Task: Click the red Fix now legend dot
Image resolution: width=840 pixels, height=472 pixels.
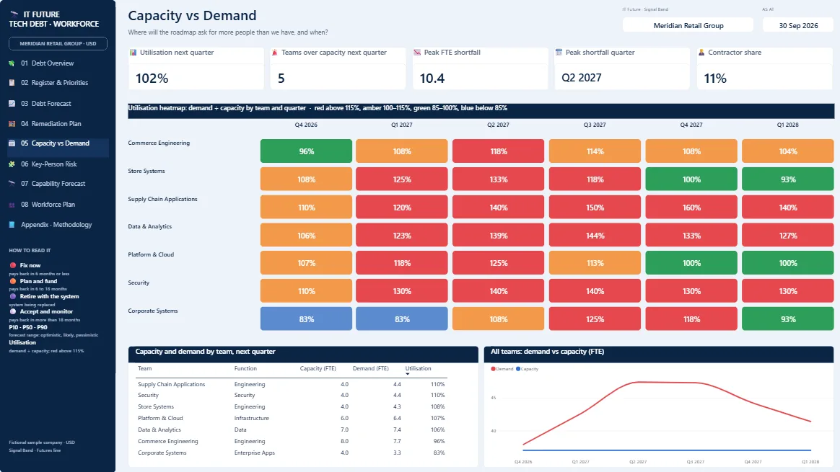Action: (x=13, y=265)
